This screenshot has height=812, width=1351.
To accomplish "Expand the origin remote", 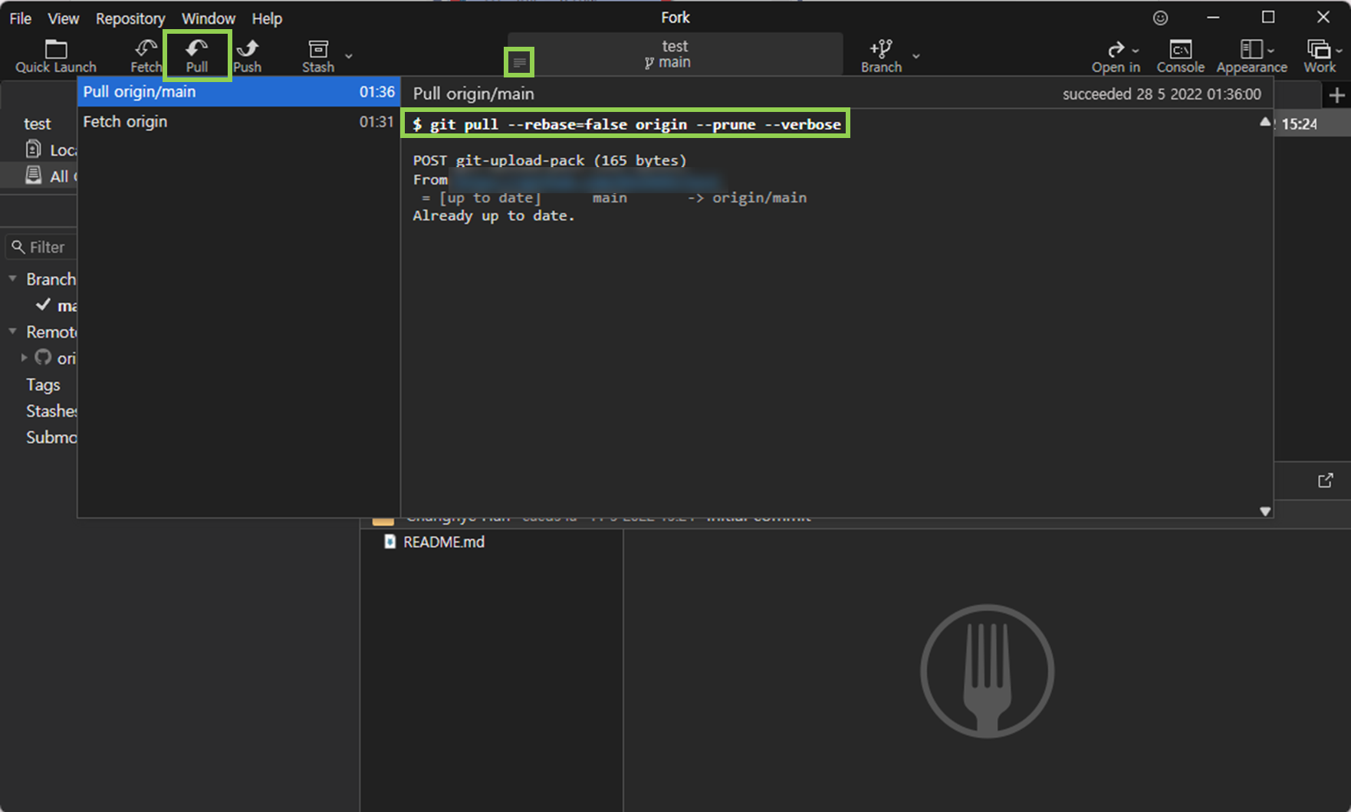I will [24, 357].
